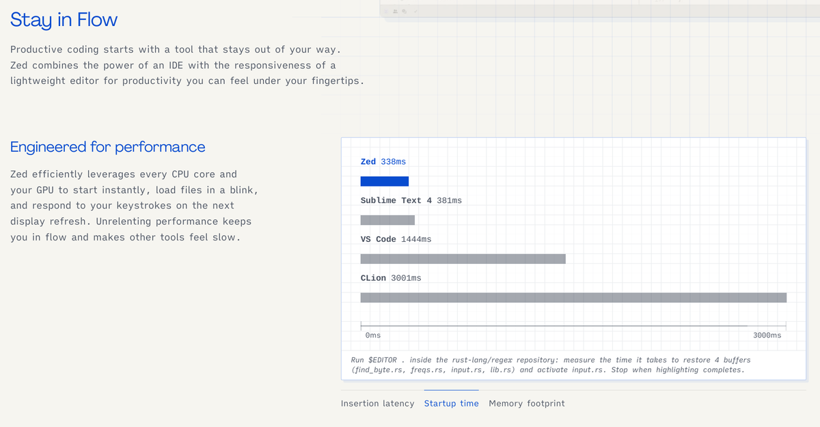The image size is (820, 427).
Task: Click the chart's horizontal axis line
Action: tap(573, 326)
